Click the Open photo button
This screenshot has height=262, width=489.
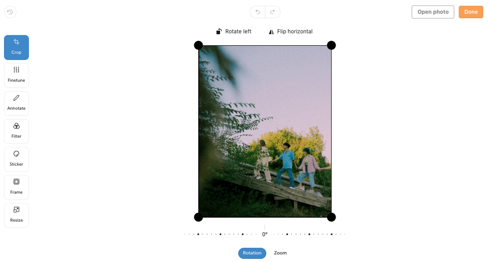[x=433, y=12]
